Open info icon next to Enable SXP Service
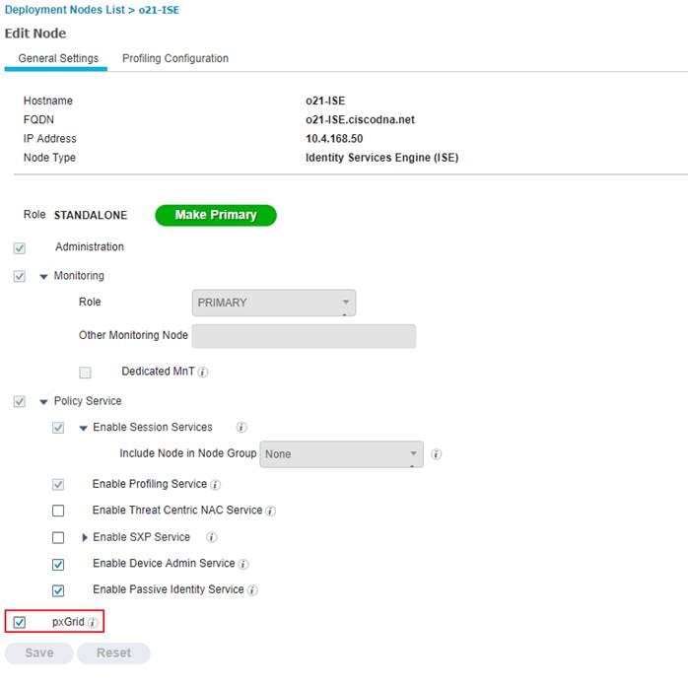The image size is (688, 686). tap(212, 537)
